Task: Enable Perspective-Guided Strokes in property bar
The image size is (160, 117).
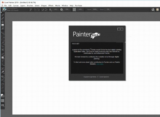Action: [x=46, y=10]
